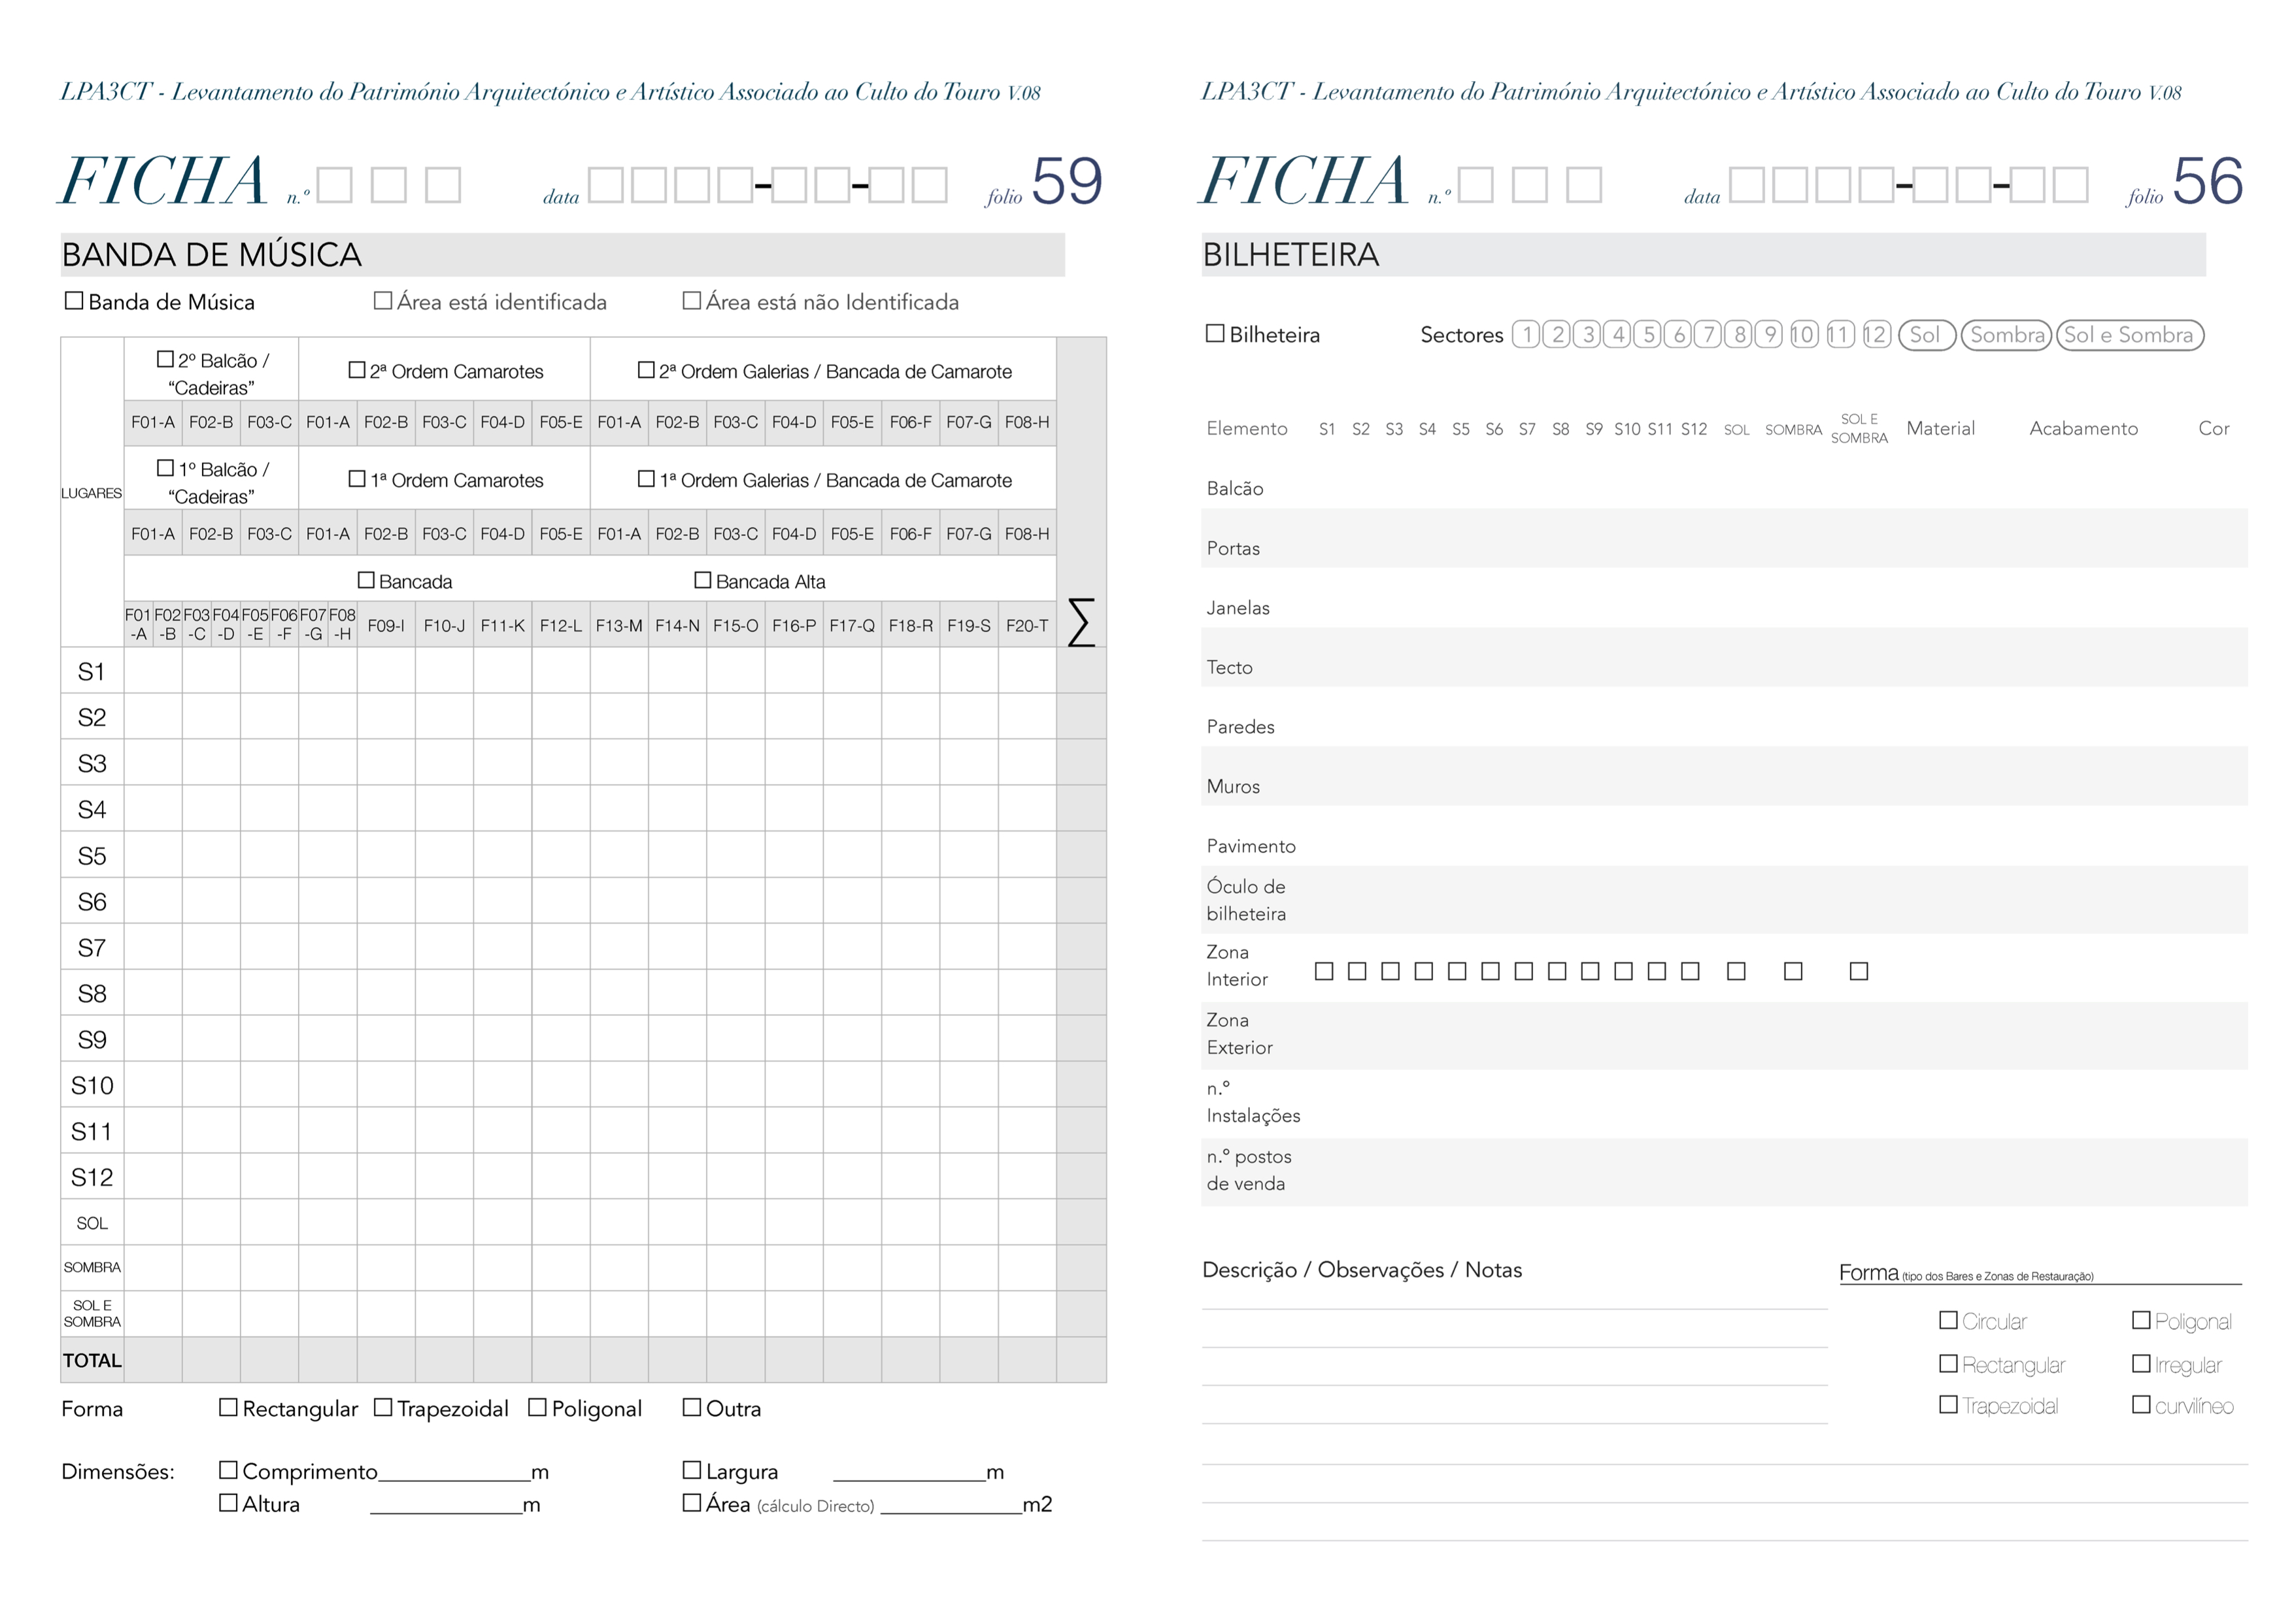Screen dimensions: 2294x1624
Task: Check the Bancada Alta checkbox
Action: coord(702,579)
